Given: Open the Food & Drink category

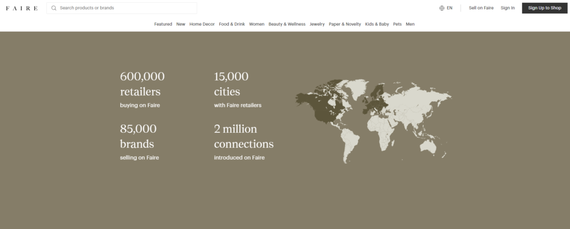Looking at the screenshot, I should tap(232, 24).
